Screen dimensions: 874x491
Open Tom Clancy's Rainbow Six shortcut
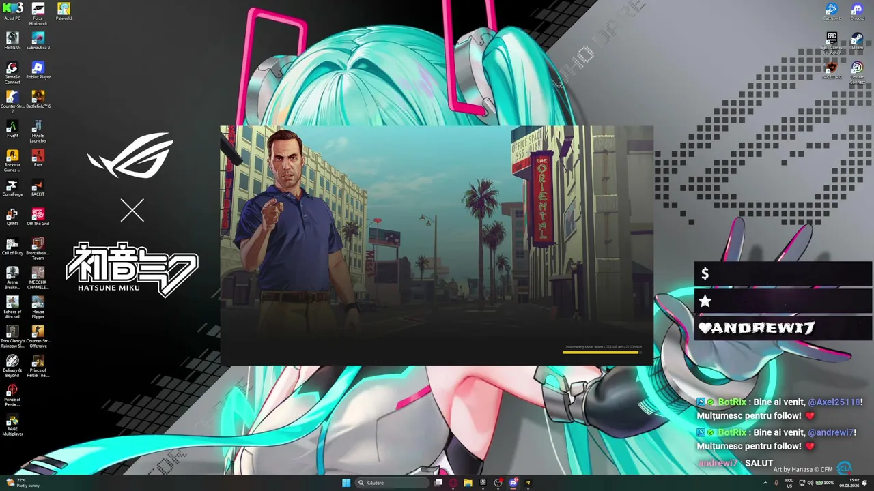tap(12, 336)
